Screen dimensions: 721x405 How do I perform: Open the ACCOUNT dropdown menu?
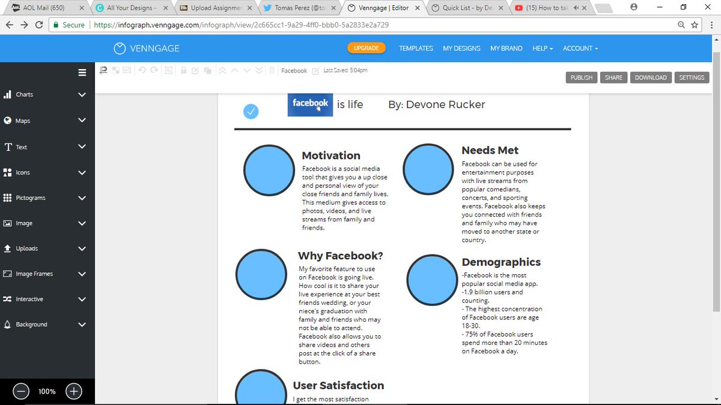point(580,49)
